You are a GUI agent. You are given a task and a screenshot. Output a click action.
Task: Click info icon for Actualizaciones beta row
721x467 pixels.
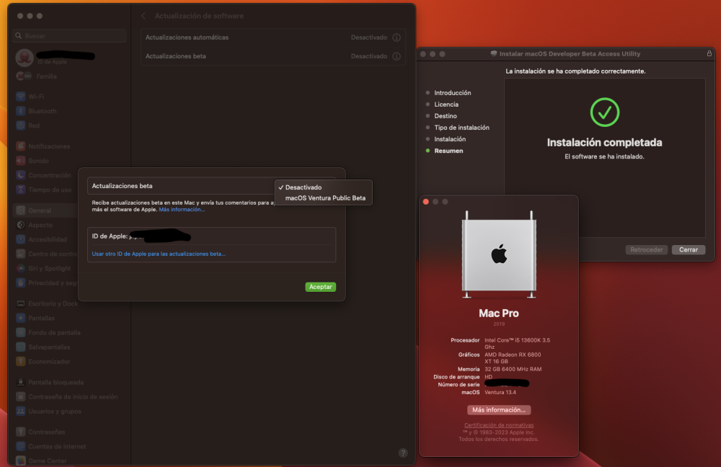pos(397,56)
